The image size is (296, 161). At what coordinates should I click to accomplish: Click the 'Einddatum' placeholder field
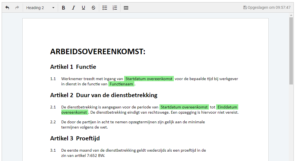(227, 107)
